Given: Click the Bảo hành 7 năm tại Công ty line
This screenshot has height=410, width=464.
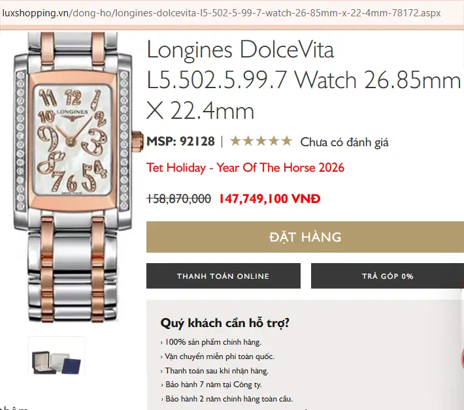Looking at the screenshot, I should 211,385.
